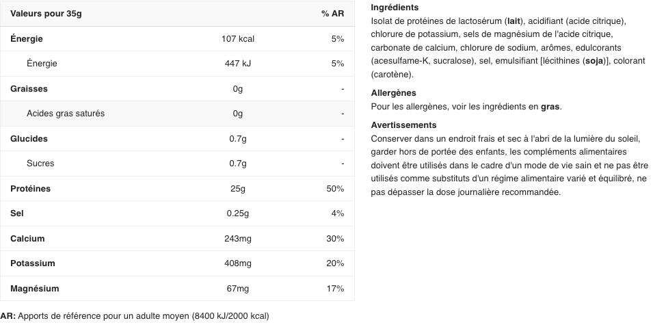The image size is (653, 325).
Task: Click the bold 'Énergie' row label
Action: 27,39
